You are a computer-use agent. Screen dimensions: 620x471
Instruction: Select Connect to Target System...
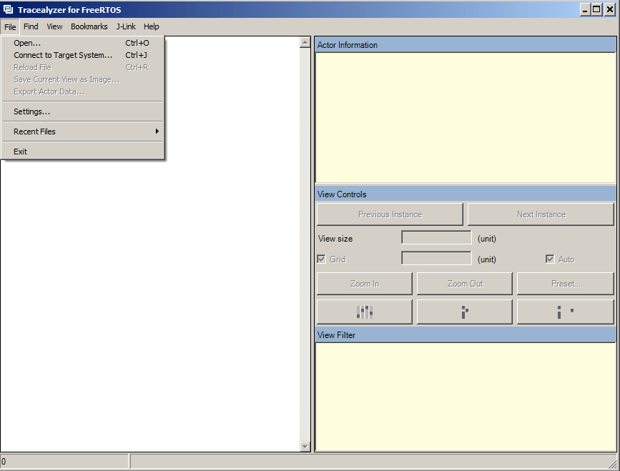[83, 55]
